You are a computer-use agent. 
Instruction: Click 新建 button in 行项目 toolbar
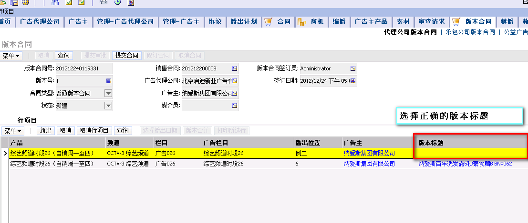click(x=45, y=131)
